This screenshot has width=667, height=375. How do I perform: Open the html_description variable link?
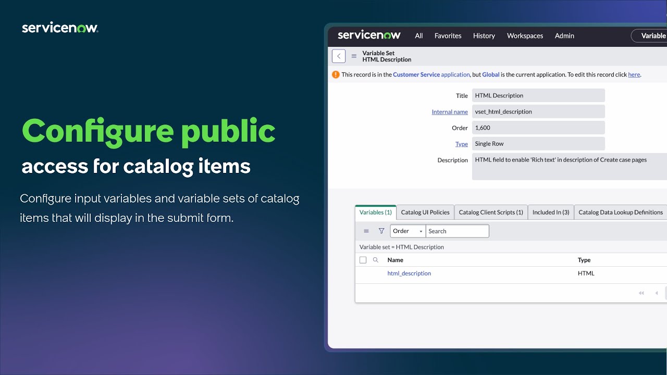point(409,273)
